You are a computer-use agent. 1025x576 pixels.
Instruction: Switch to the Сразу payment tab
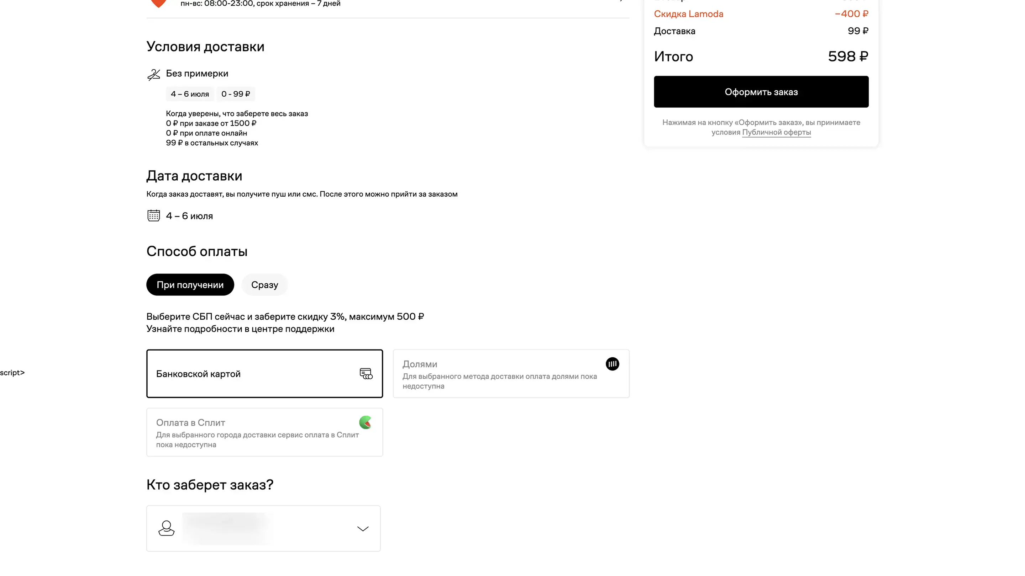pos(264,284)
